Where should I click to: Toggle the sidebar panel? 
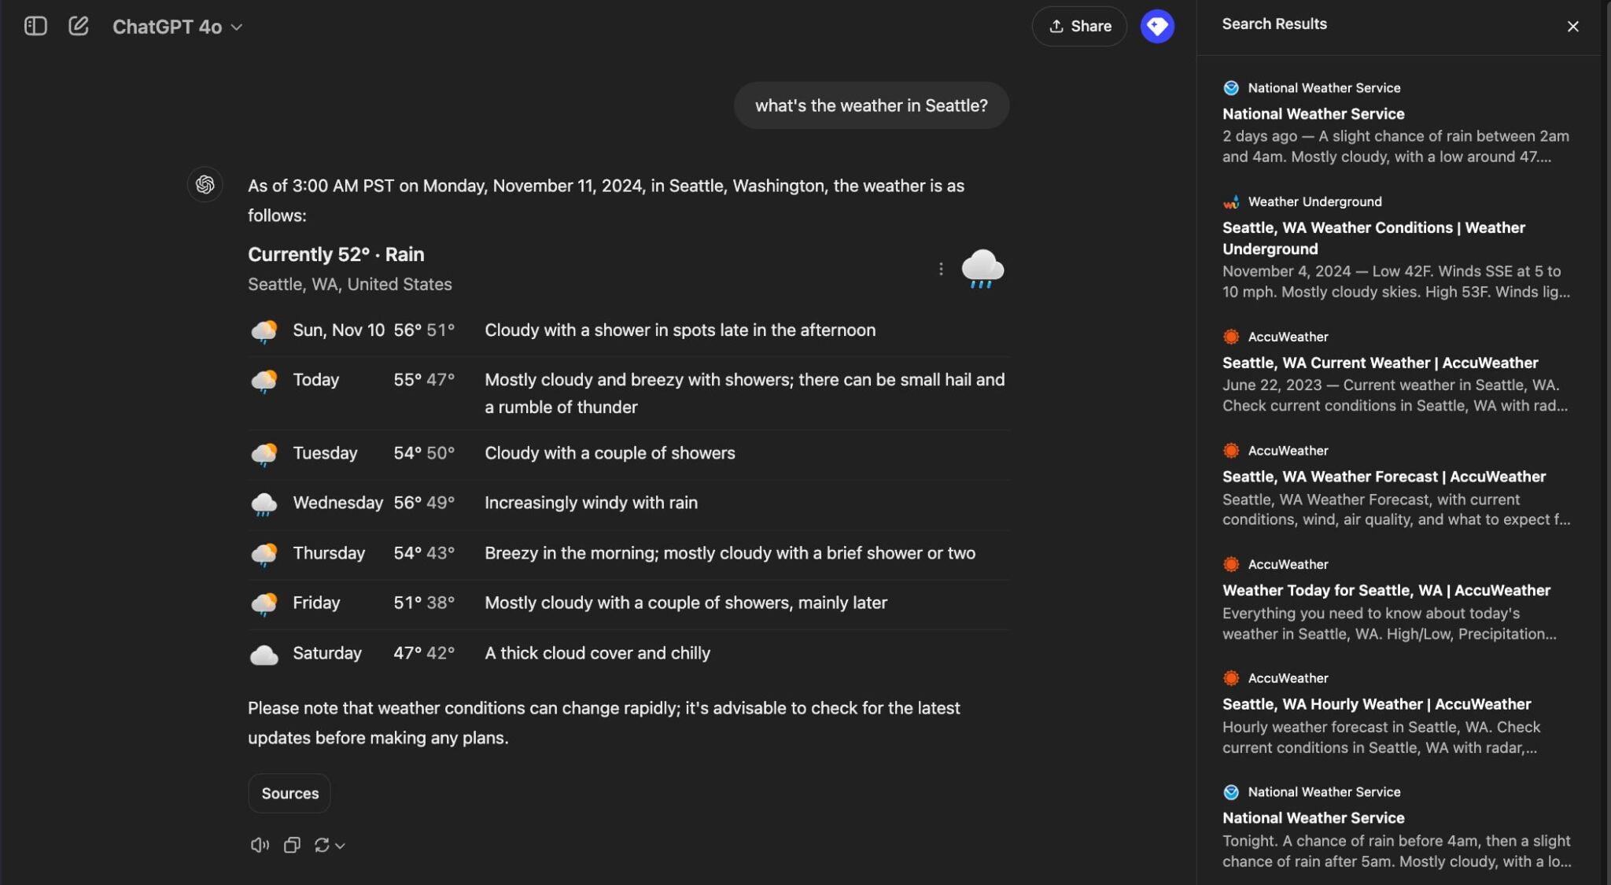[35, 26]
